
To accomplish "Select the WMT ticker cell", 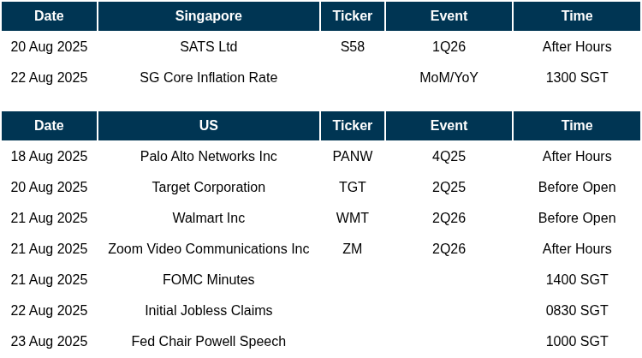I will pyautogui.click(x=352, y=218).
